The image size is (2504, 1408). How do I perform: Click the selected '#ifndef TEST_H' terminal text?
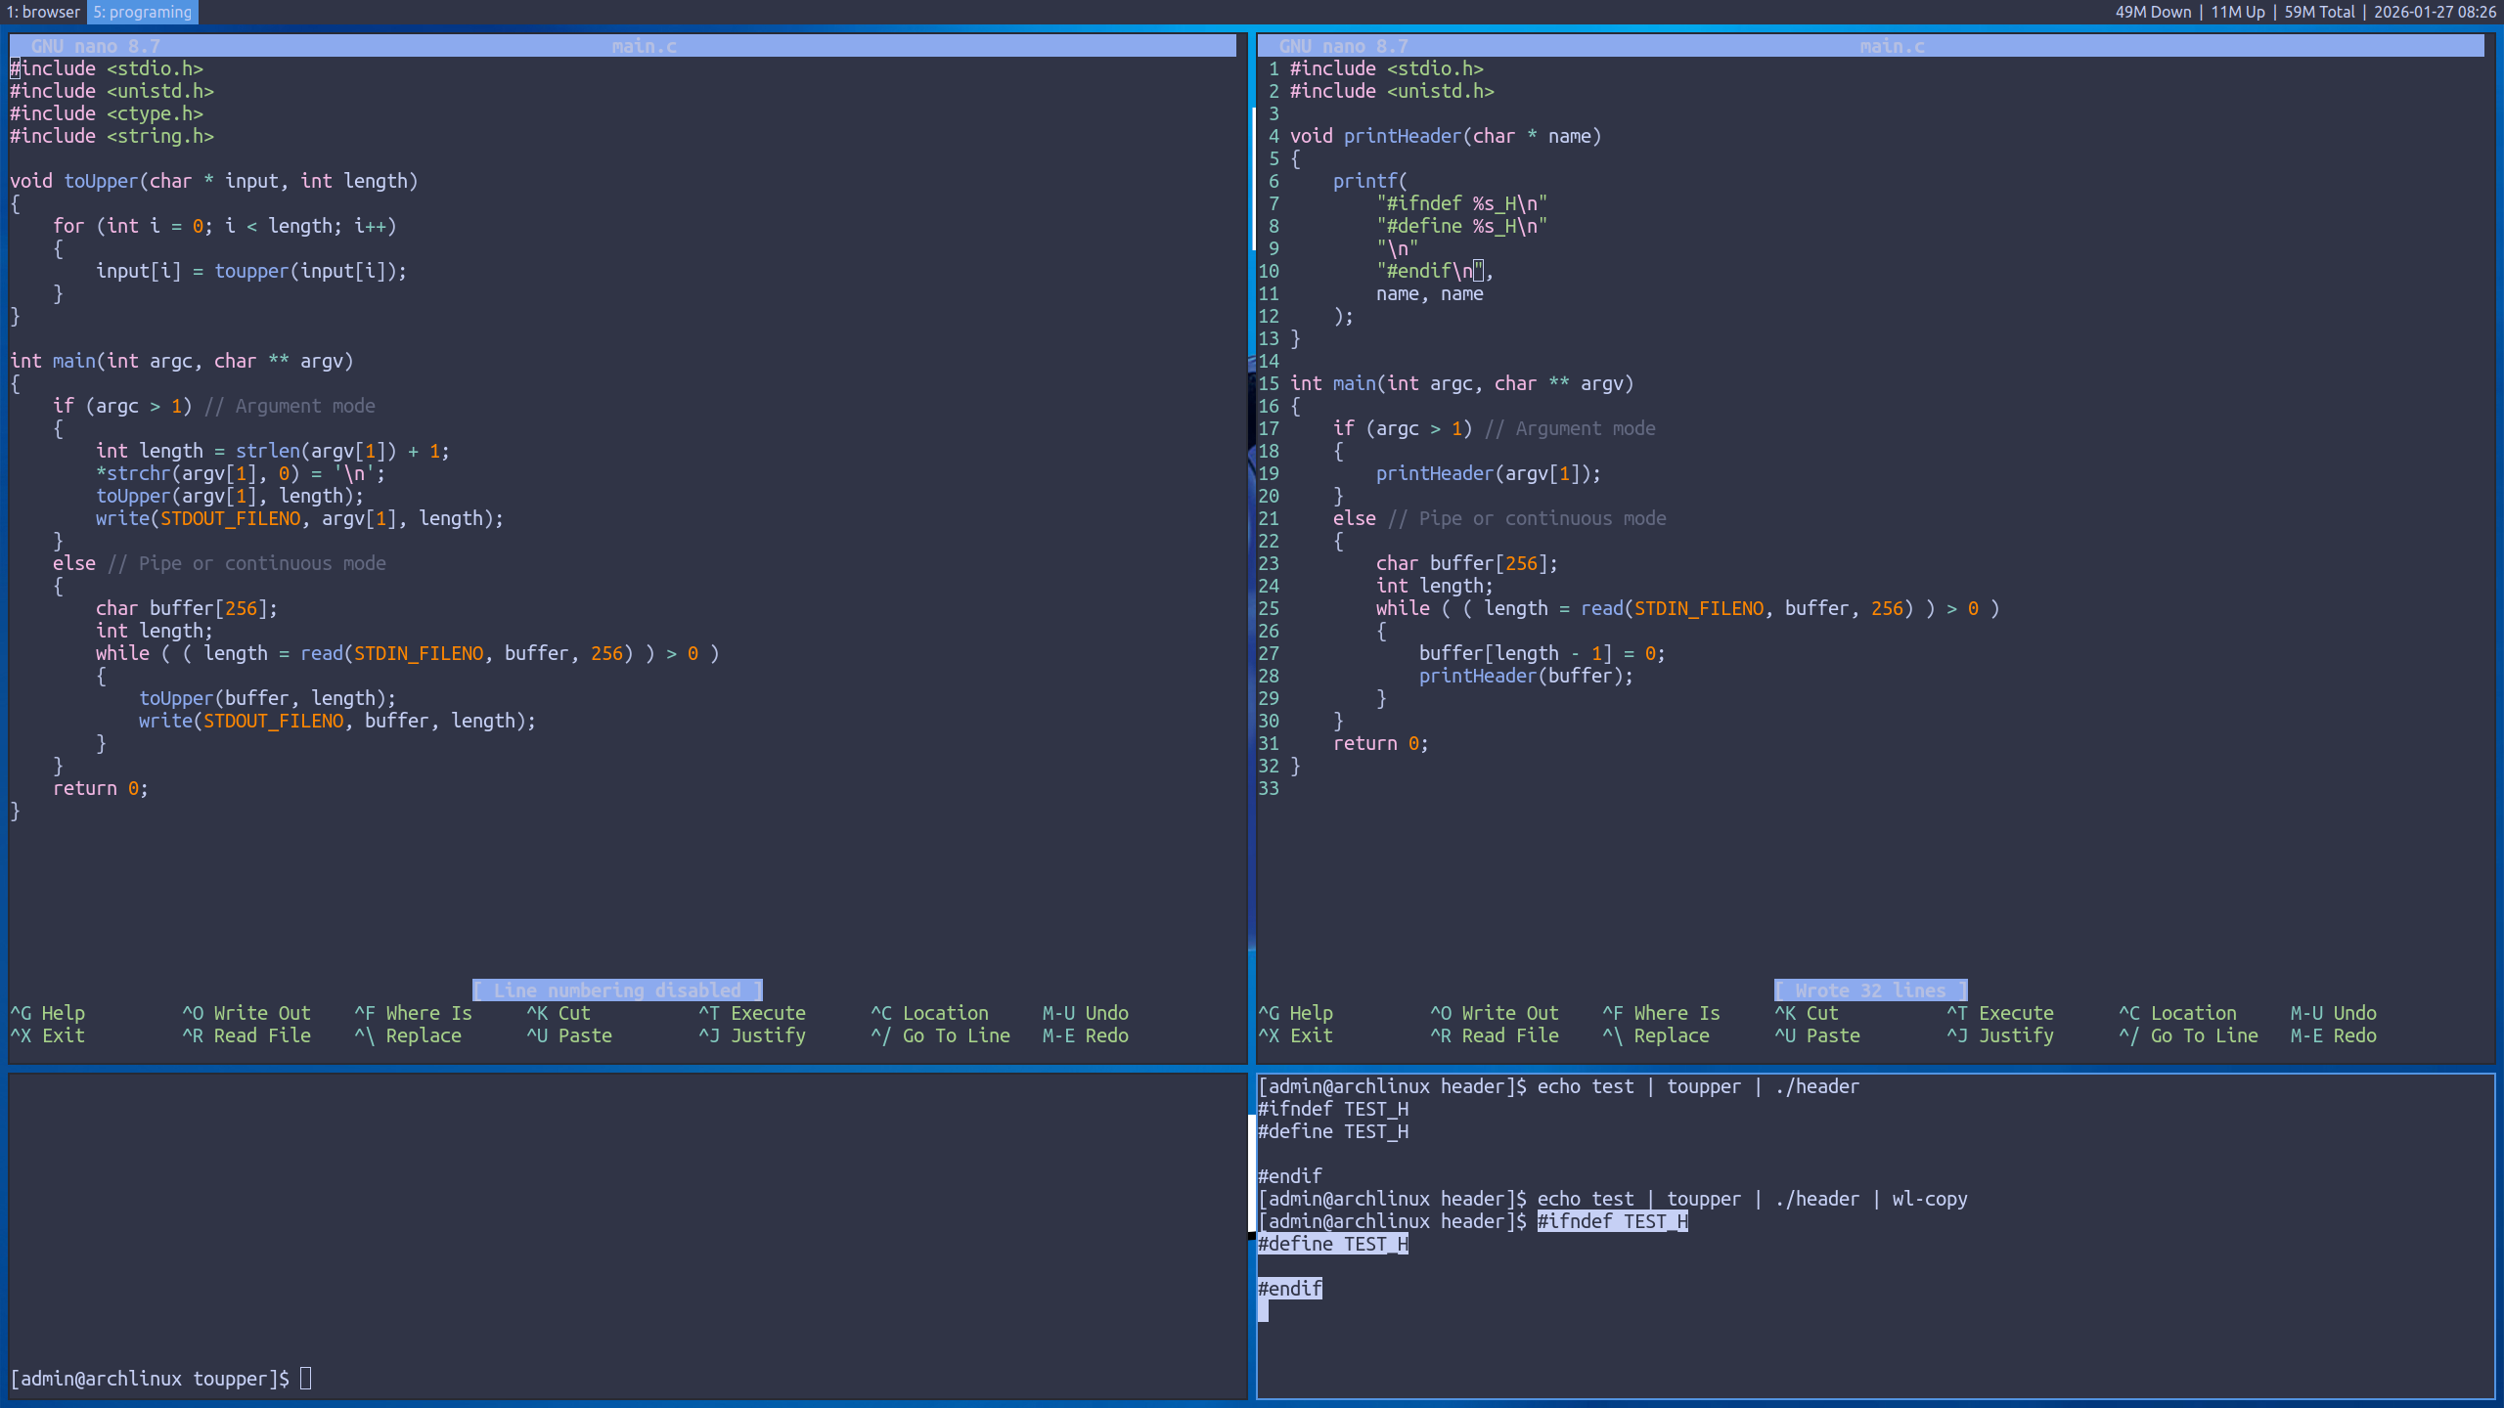pyautogui.click(x=1612, y=1221)
